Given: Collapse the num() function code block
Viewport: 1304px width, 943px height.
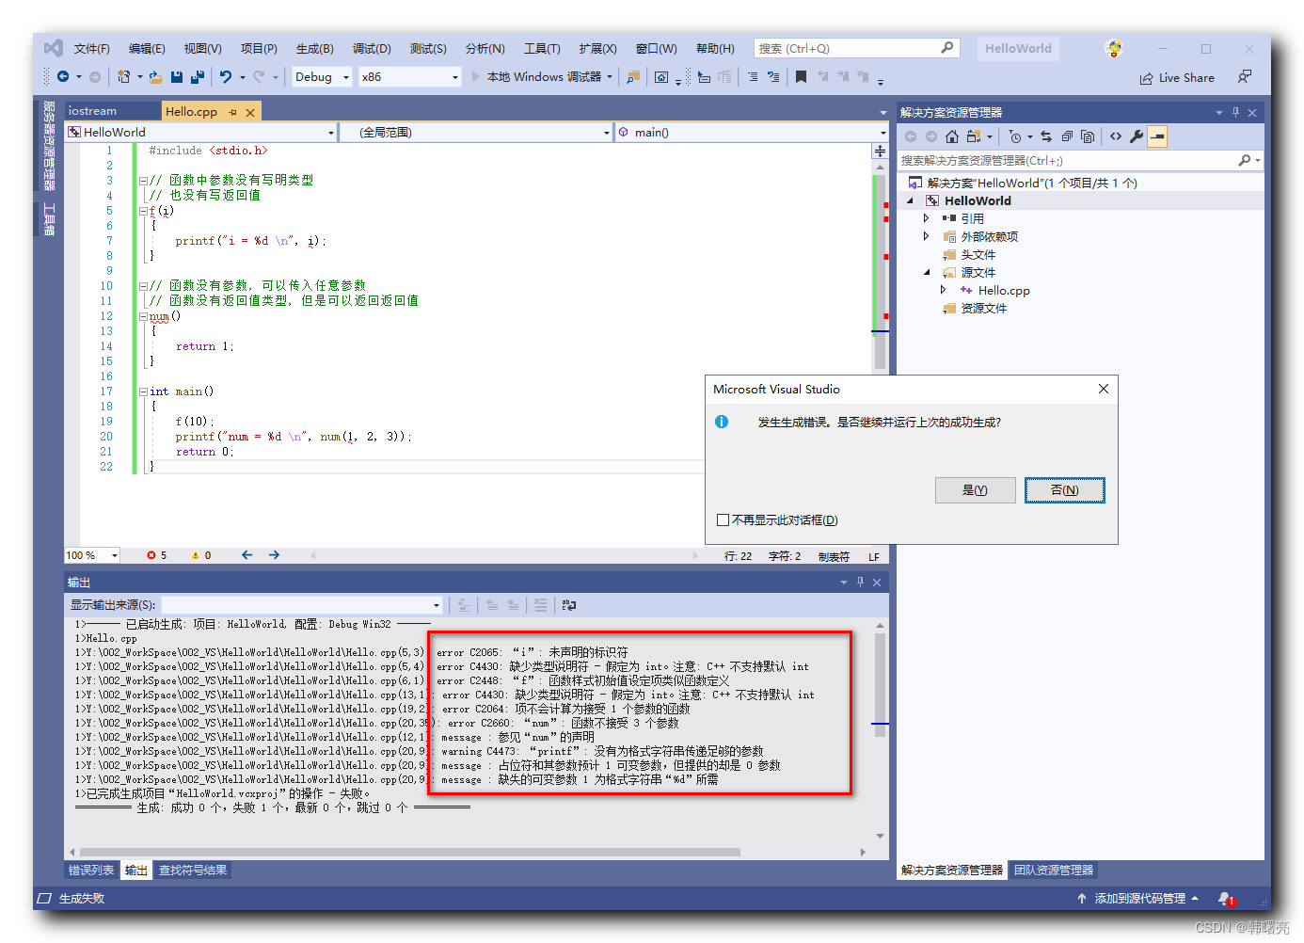Looking at the screenshot, I should click(x=143, y=316).
